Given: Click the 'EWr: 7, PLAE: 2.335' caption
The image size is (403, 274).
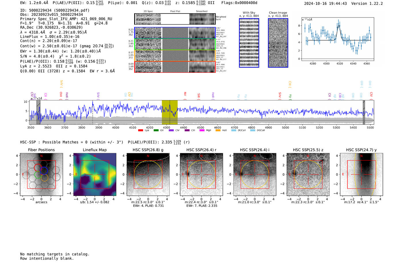Looking at the screenshot, I should tap(201, 206).
